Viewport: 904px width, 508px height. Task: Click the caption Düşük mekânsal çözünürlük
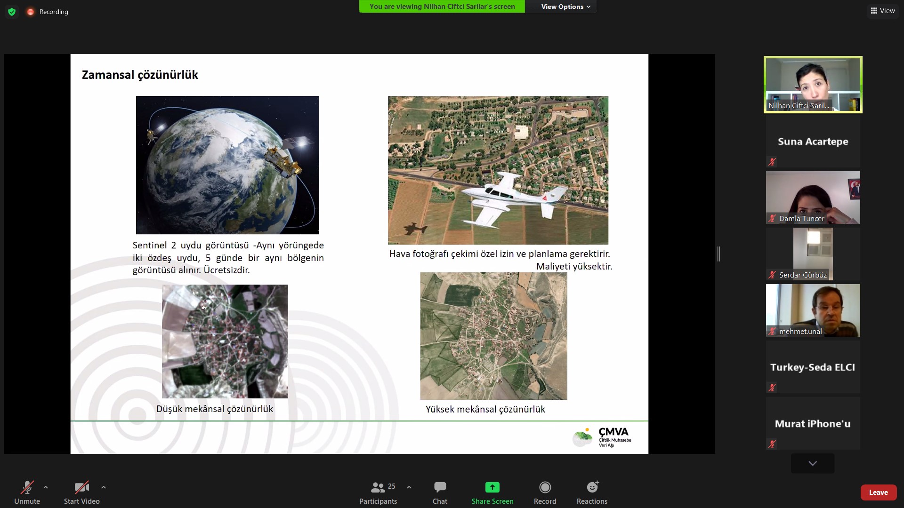215,409
